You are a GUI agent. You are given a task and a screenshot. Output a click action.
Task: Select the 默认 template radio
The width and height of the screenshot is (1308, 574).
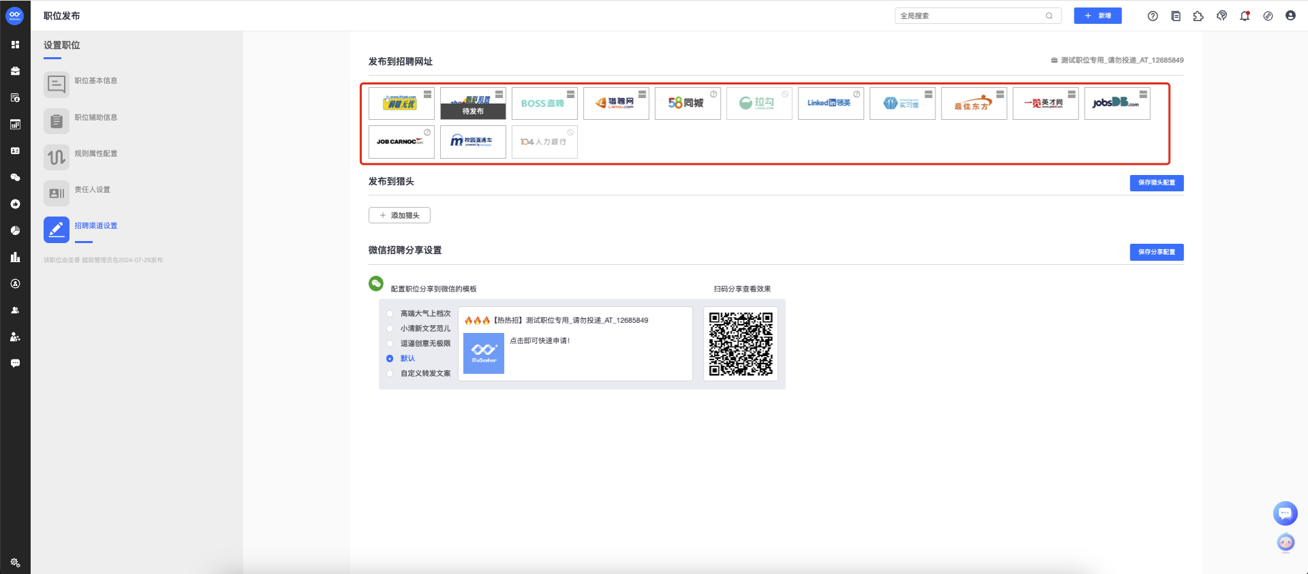tap(390, 358)
